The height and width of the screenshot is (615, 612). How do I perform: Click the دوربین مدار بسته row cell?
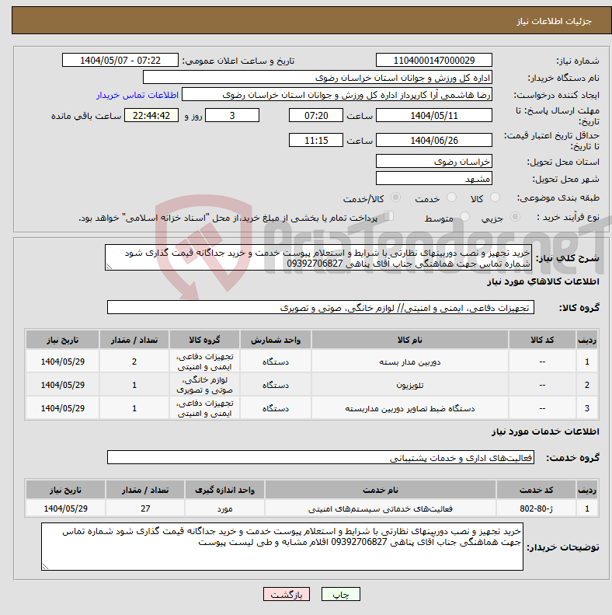(x=410, y=362)
